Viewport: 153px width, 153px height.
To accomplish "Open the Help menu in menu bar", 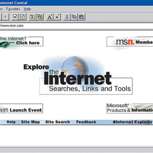I will point(27,9).
